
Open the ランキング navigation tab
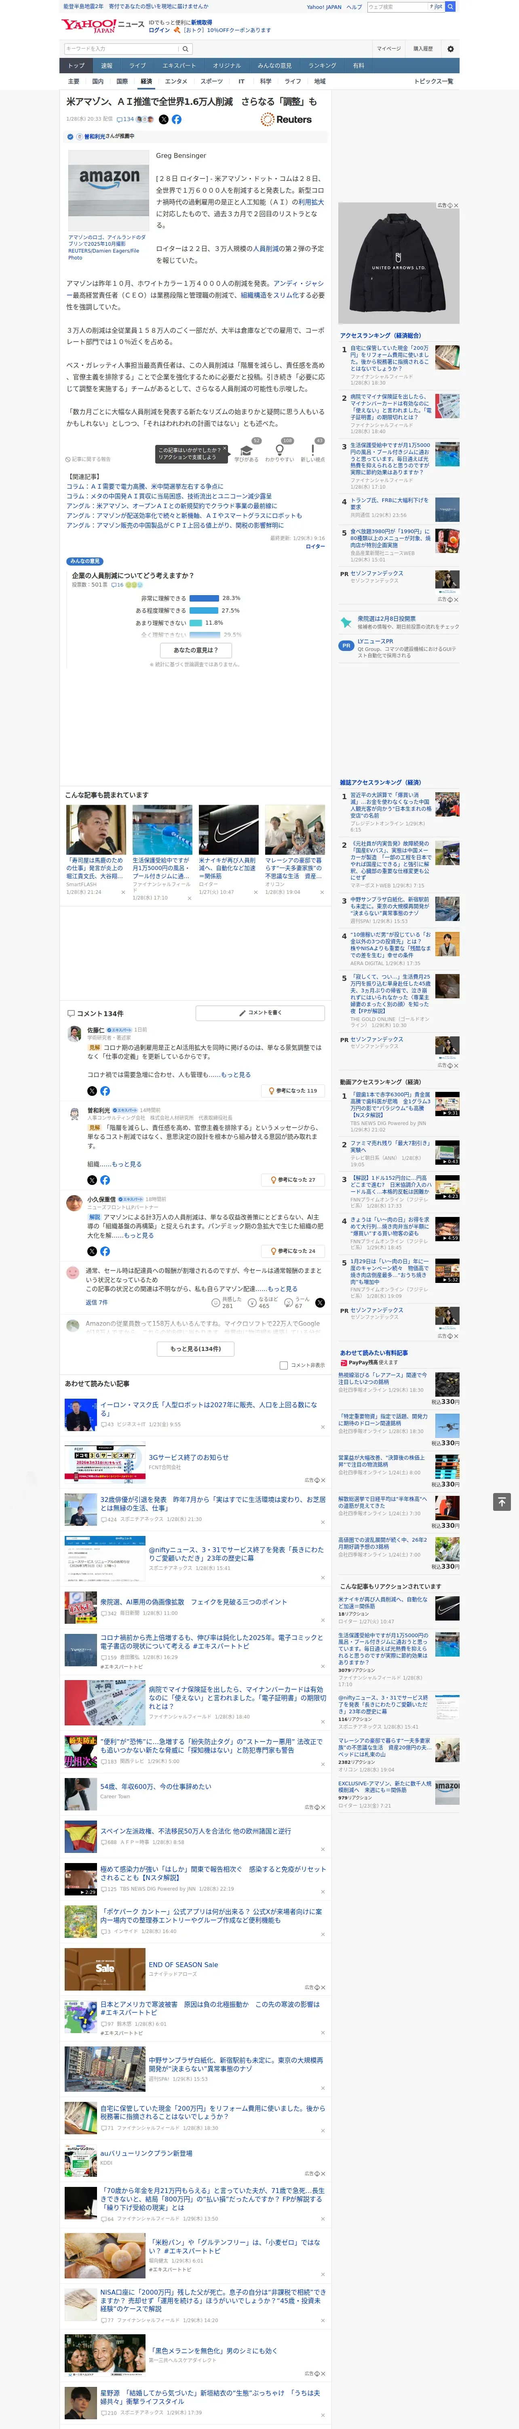coord(322,66)
